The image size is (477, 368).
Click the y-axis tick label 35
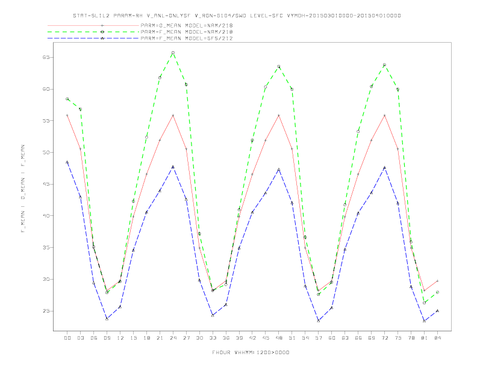46,248
